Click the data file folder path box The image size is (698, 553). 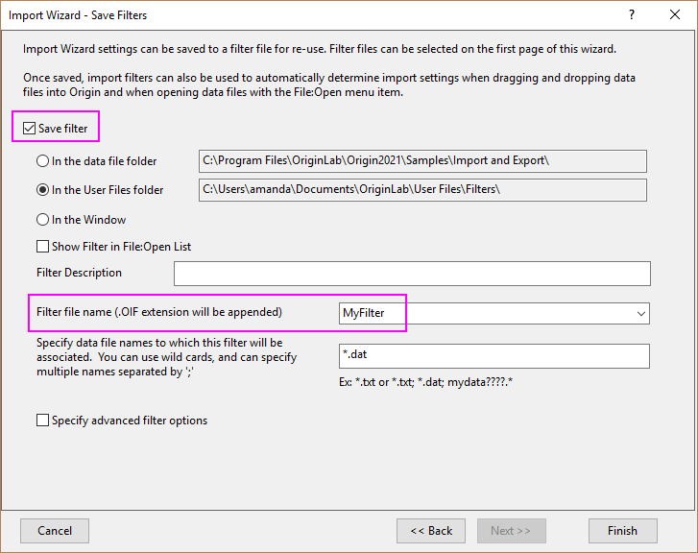tap(422, 161)
